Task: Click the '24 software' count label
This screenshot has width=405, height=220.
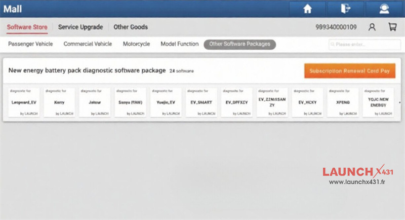Action: coord(182,71)
